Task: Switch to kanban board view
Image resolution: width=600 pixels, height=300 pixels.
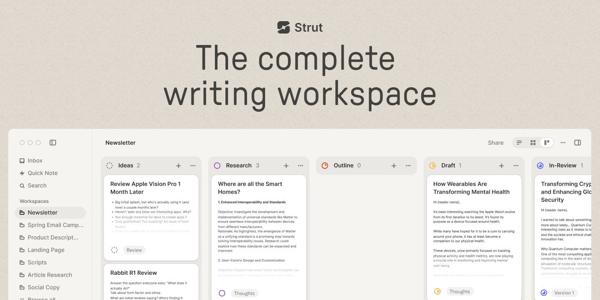Action: (547, 142)
